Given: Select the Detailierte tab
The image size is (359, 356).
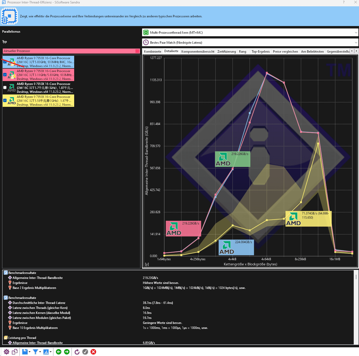Looking at the screenshot, I should pos(171,51).
